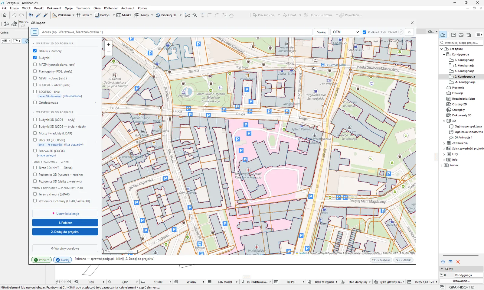This screenshot has width=484, height=290.
Task: Select the syringe inject parameters tool
Action: (x=46, y=15)
